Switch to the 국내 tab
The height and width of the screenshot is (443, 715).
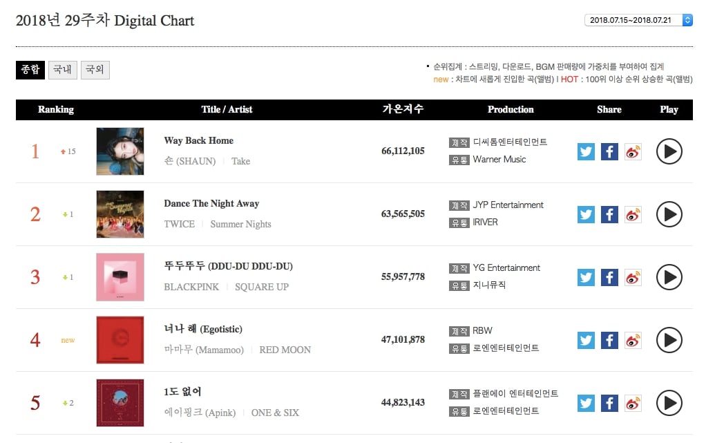(x=62, y=70)
